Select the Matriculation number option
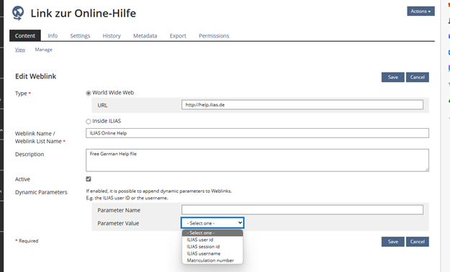 pyautogui.click(x=212, y=260)
